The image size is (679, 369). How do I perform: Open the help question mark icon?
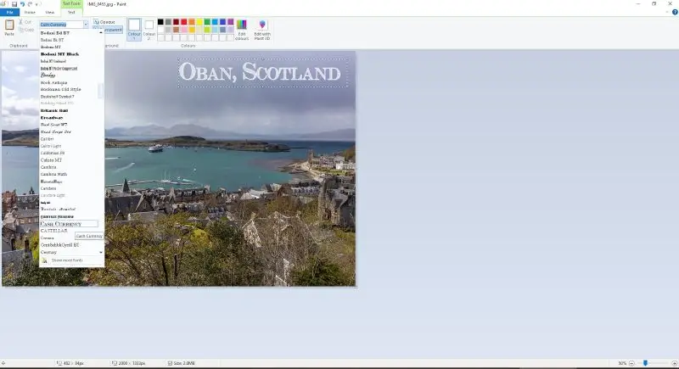click(x=675, y=12)
